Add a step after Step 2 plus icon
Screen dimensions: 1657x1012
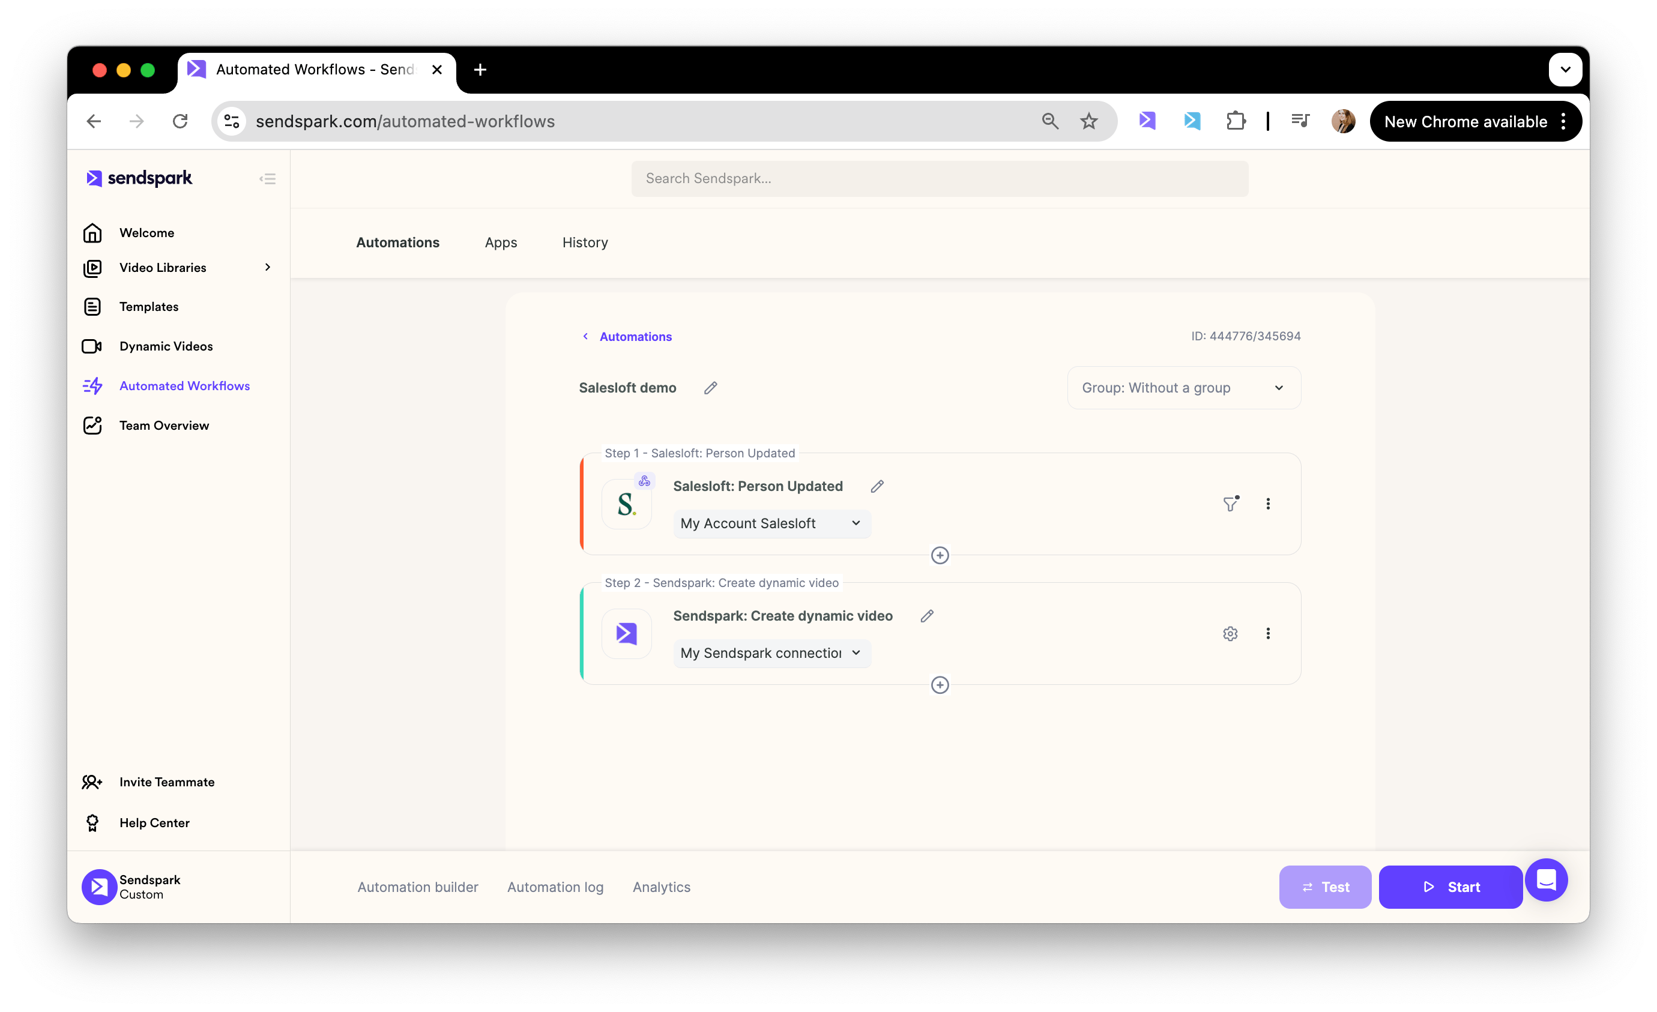pos(940,685)
